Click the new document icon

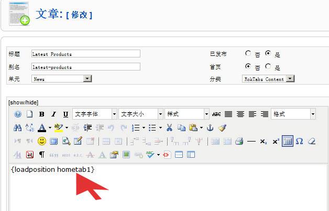[29, 114]
